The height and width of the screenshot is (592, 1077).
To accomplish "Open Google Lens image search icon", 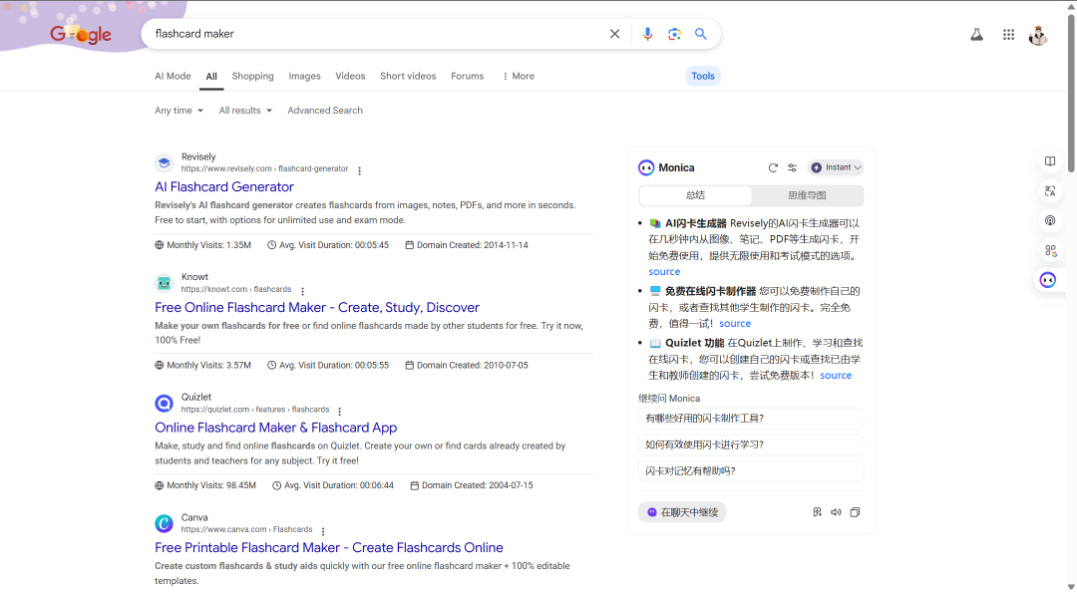I will point(674,34).
